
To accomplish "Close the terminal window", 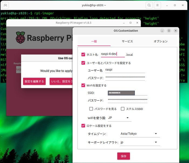I will point(183,5).
